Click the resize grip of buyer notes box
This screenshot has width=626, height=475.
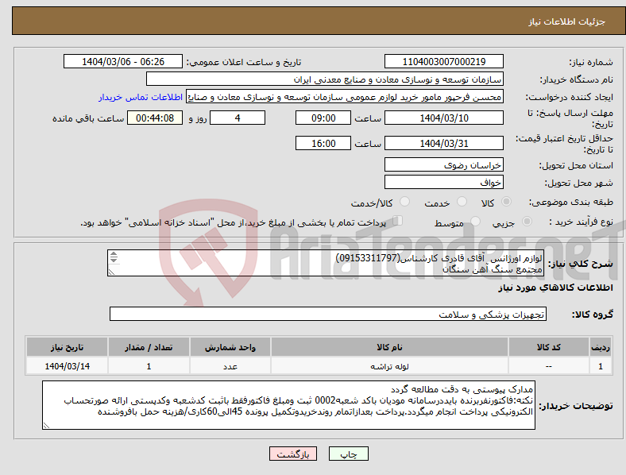coord(46,426)
